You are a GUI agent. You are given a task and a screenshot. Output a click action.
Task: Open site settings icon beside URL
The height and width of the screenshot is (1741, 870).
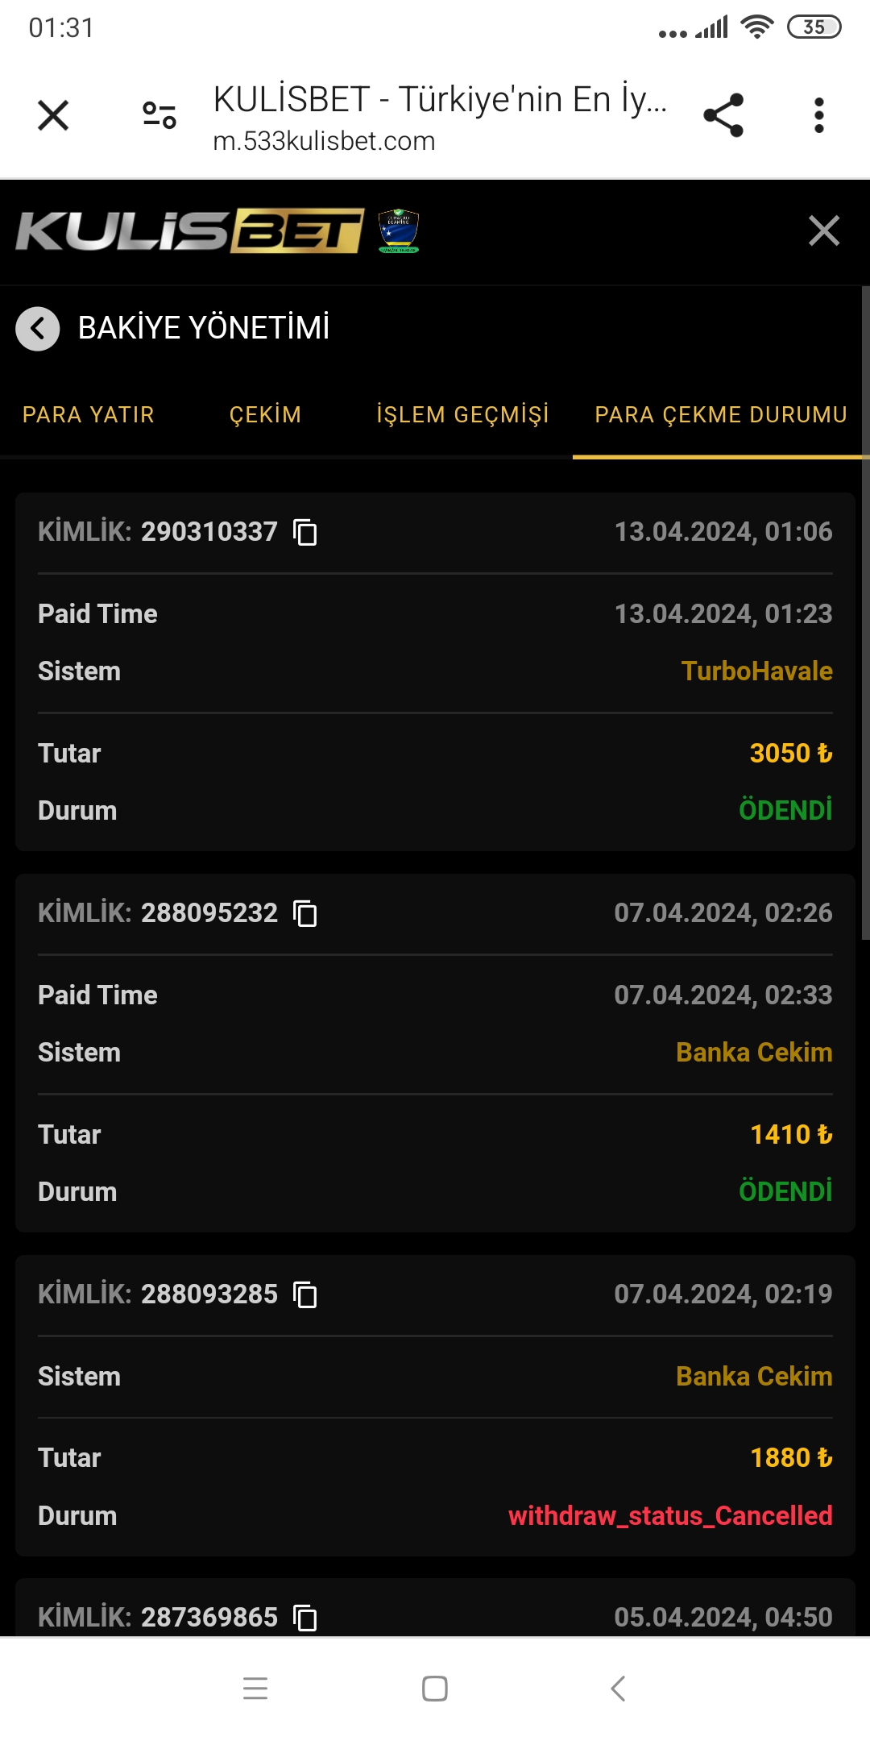(159, 115)
